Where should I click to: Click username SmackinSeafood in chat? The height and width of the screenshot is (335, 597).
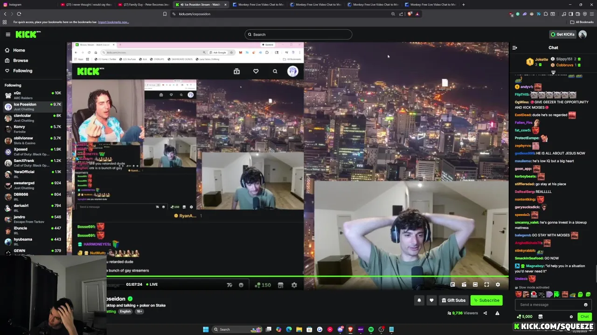(529, 258)
